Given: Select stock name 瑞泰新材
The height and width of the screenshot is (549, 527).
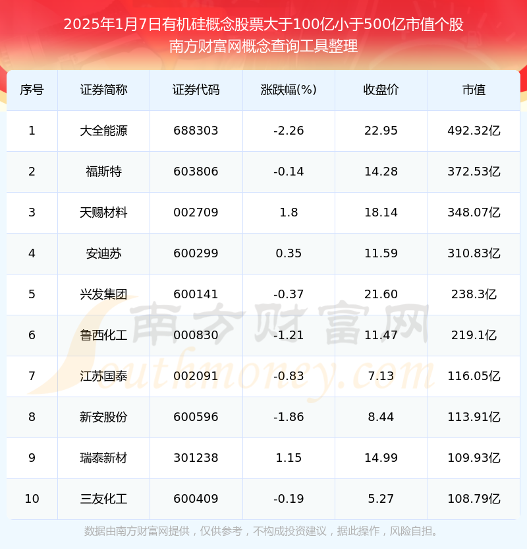Looking at the screenshot, I should tap(104, 459).
